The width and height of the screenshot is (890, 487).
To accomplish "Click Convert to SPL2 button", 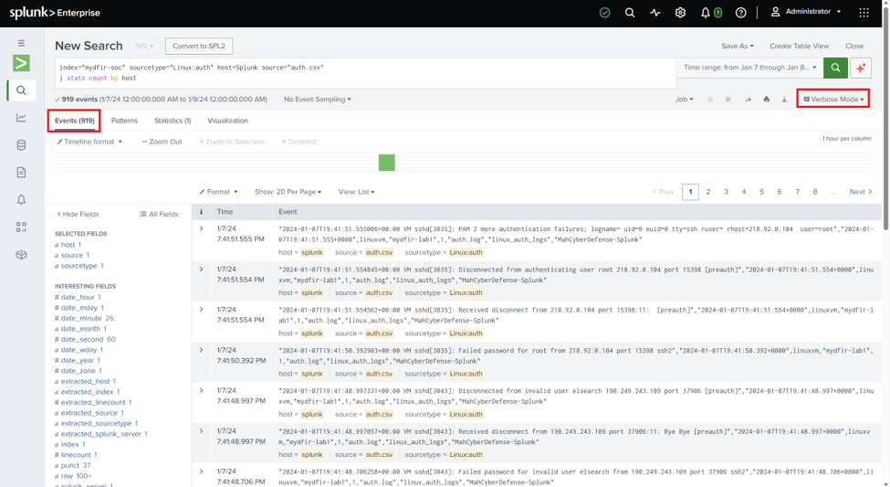I will pyautogui.click(x=199, y=46).
